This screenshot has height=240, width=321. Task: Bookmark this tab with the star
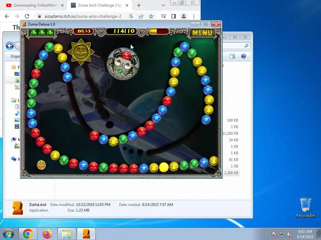pyautogui.click(x=151, y=16)
